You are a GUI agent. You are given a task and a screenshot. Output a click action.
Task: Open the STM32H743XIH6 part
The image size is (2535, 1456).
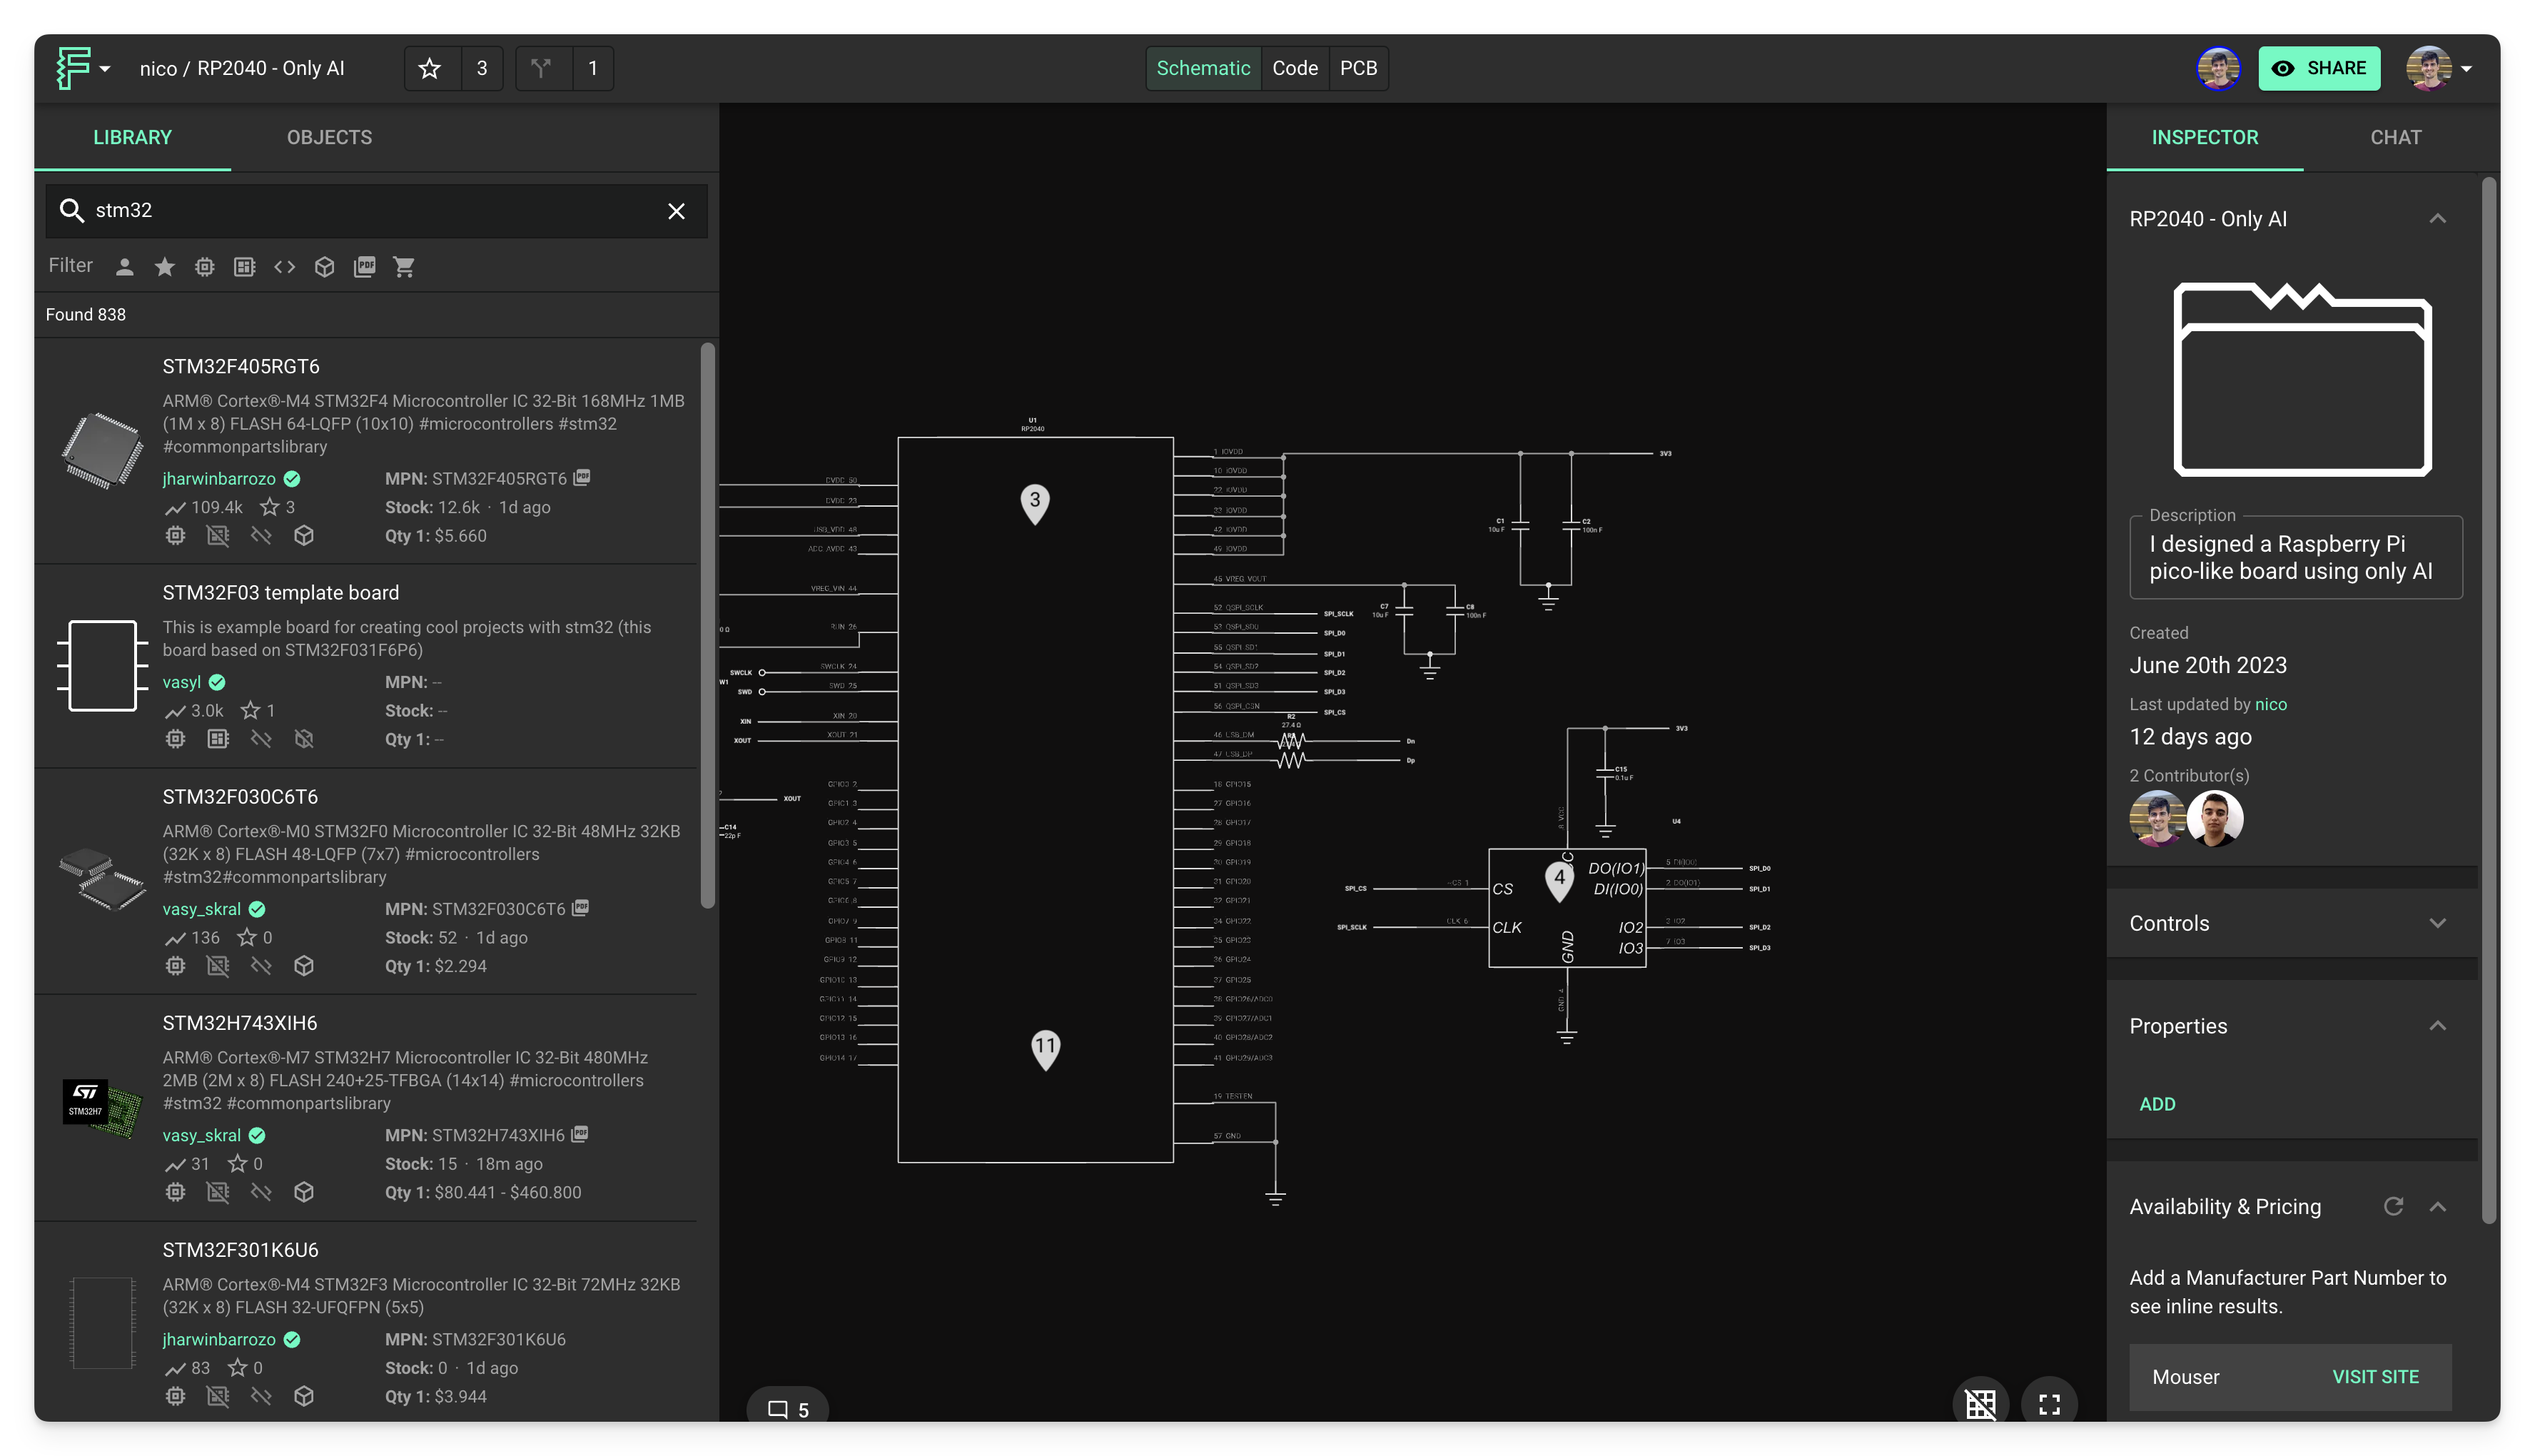point(239,1022)
